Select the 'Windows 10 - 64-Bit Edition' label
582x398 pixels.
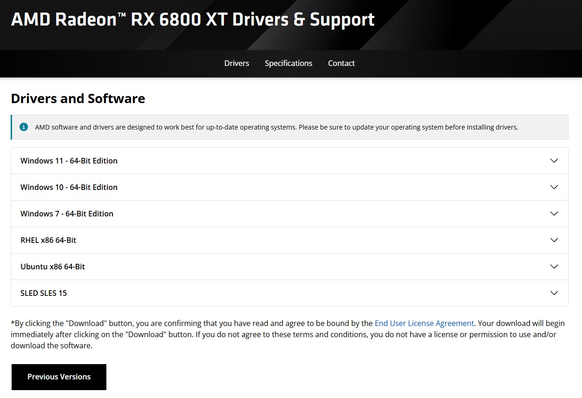[69, 187]
